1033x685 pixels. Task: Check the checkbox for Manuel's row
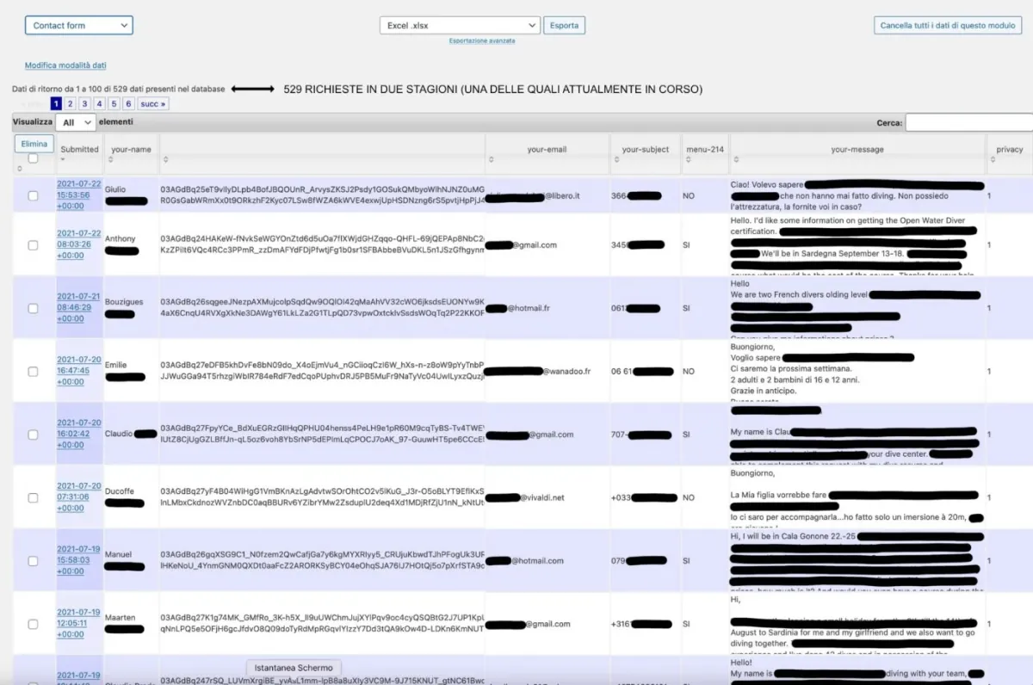(x=33, y=561)
